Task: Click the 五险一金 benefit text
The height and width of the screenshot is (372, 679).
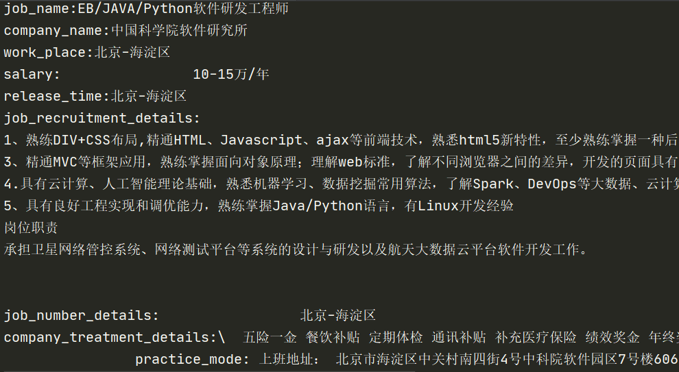Action: pos(270,337)
